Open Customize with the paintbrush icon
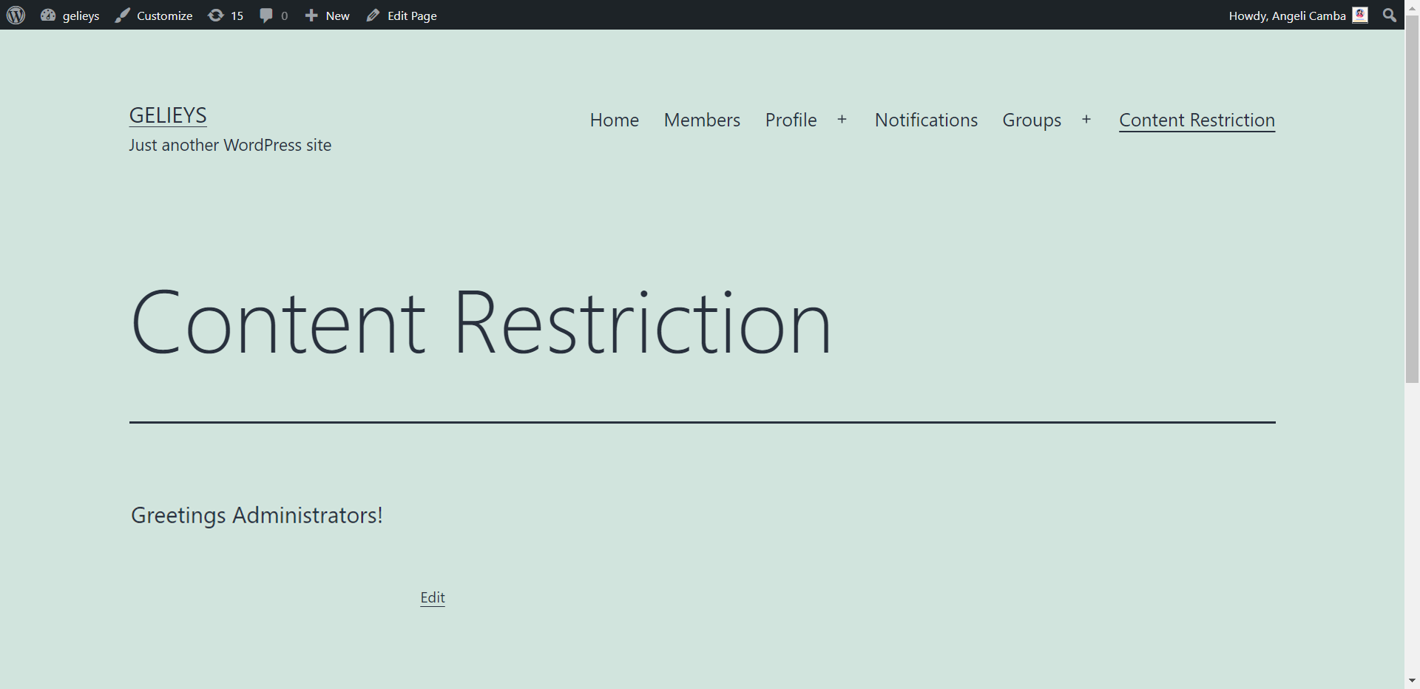The width and height of the screenshot is (1420, 689). 154,16
